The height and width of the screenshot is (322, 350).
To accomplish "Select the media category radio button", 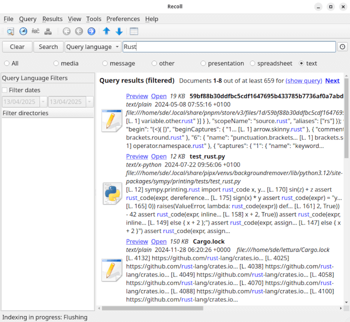I will [56, 63].
